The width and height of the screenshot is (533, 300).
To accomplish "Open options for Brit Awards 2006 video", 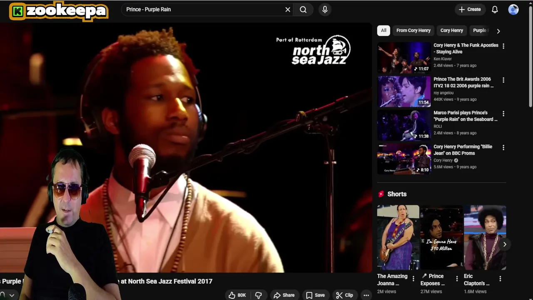I will click(503, 80).
